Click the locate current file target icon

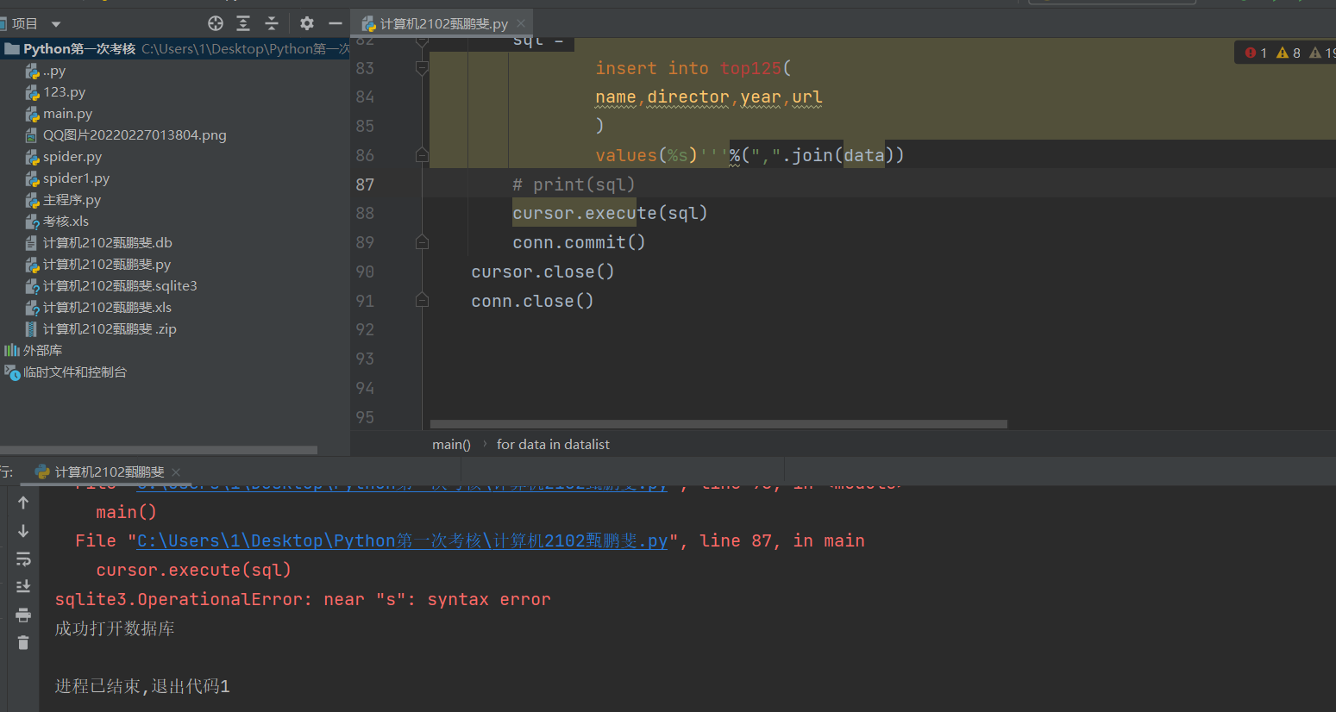tap(216, 23)
